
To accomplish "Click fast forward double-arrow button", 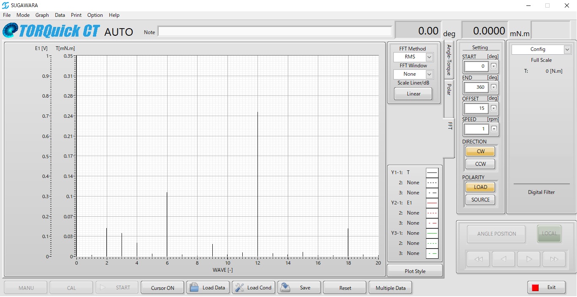I will click(x=554, y=259).
